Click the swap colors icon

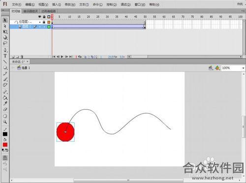[x=7, y=150]
